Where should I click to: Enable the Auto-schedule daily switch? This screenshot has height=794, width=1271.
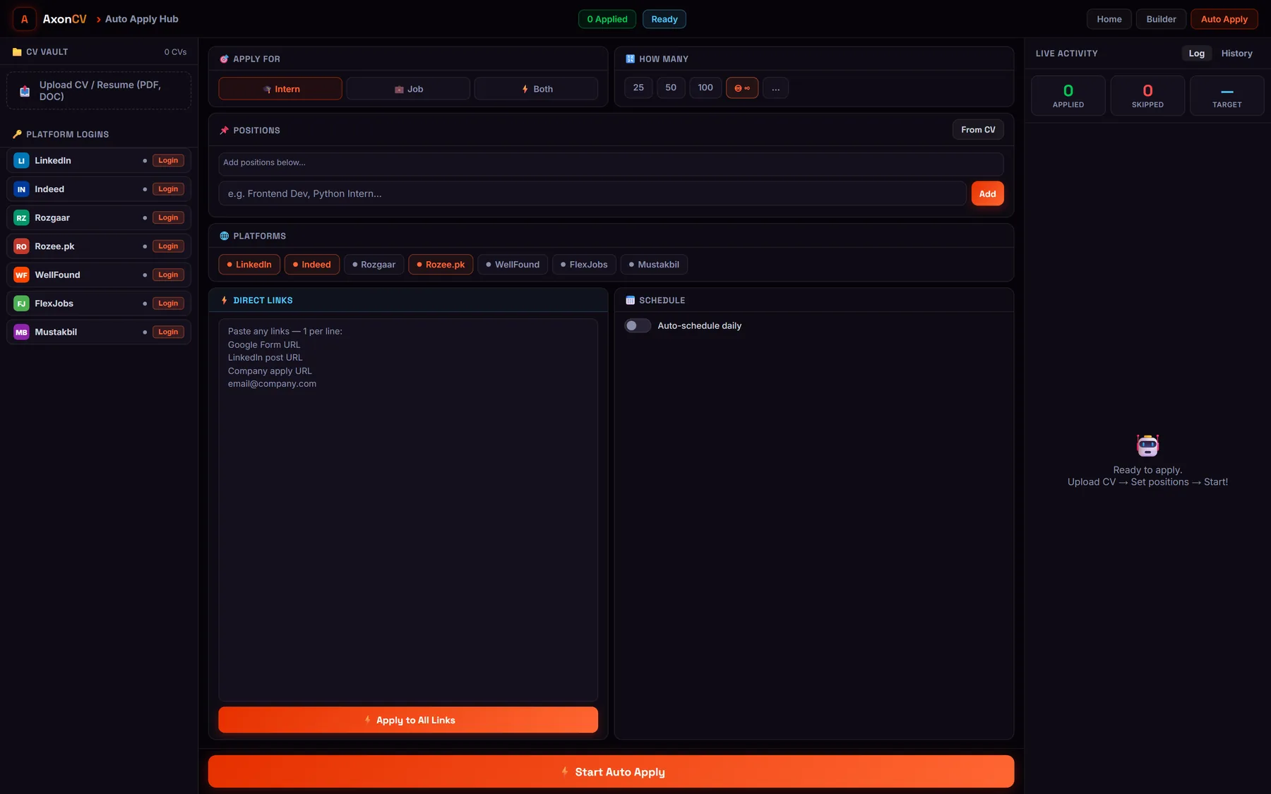point(638,325)
